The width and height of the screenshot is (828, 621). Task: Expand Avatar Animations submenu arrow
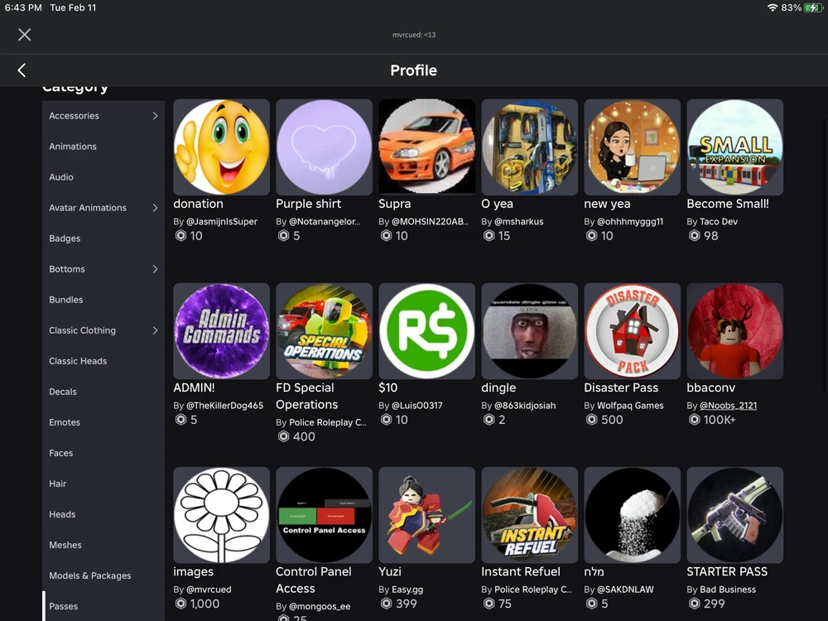click(155, 208)
